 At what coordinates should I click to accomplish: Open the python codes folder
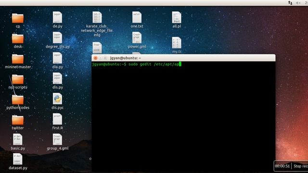(x=18, y=99)
